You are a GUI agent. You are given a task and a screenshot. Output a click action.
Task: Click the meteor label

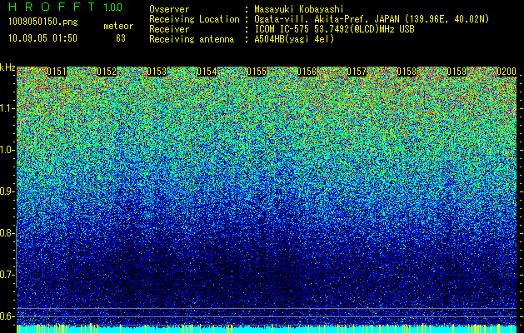click(x=118, y=26)
